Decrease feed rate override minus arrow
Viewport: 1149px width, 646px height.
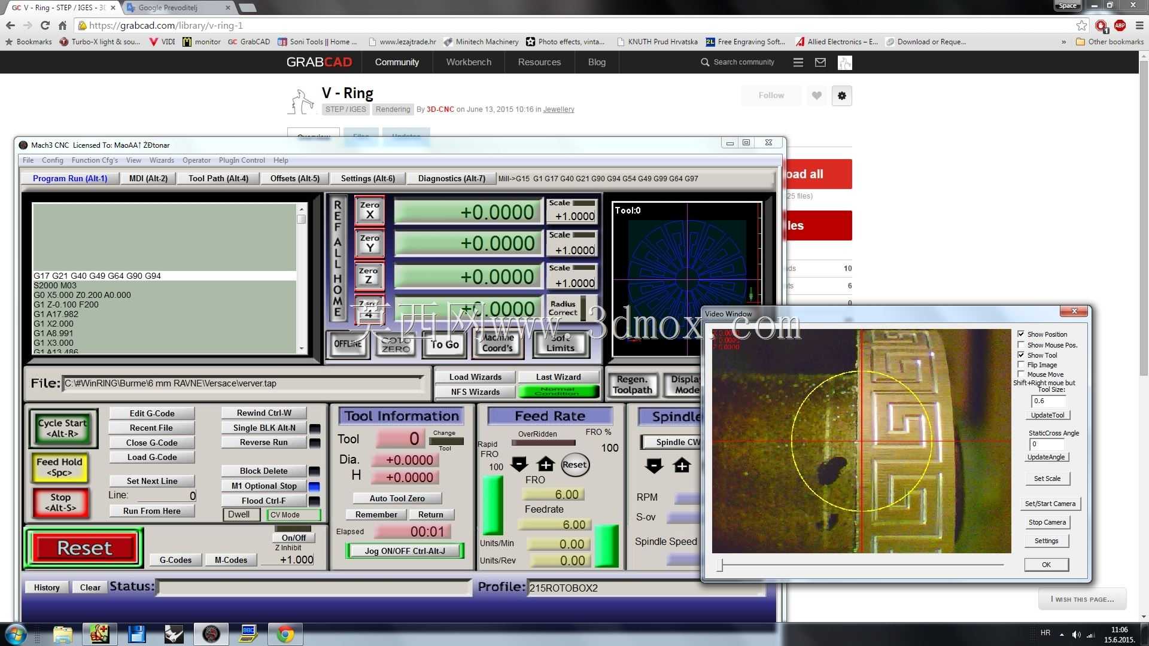coord(519,464)
